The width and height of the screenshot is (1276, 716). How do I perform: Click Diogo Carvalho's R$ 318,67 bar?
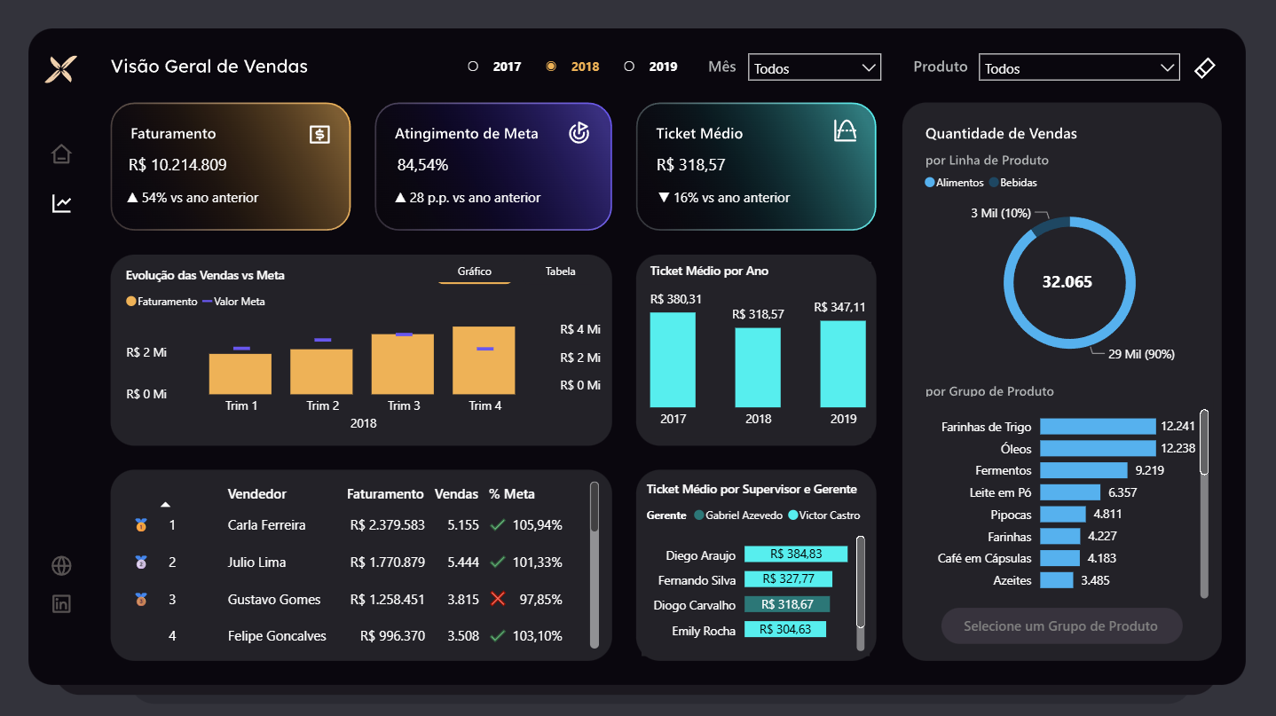click(787, 604)
